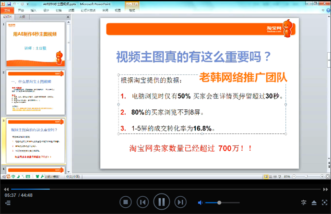Open the video player playlist icon
The height and width of the screenshot is (214, 331).
8,203
